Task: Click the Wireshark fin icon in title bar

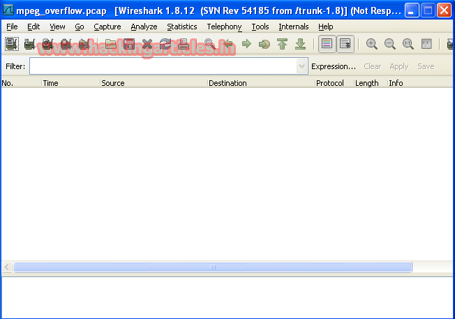Action: point(8,10)
